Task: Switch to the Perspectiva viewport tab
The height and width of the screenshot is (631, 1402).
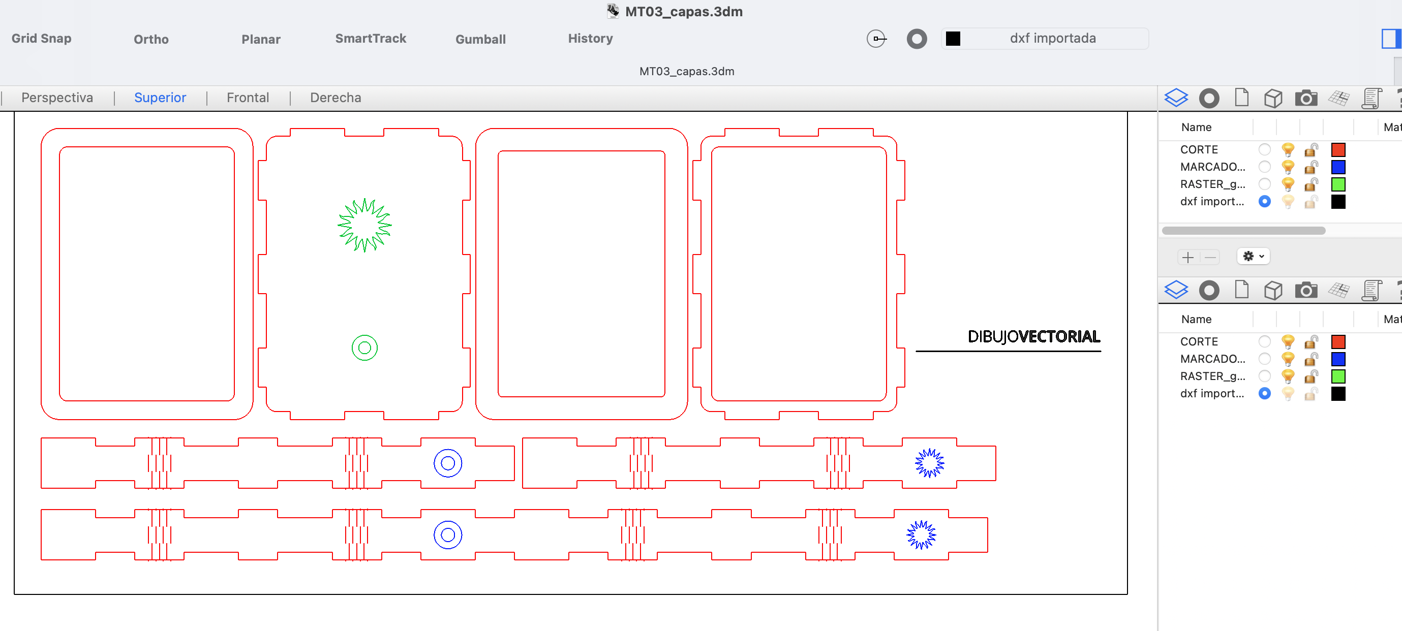Action: [x=57, y=98]
